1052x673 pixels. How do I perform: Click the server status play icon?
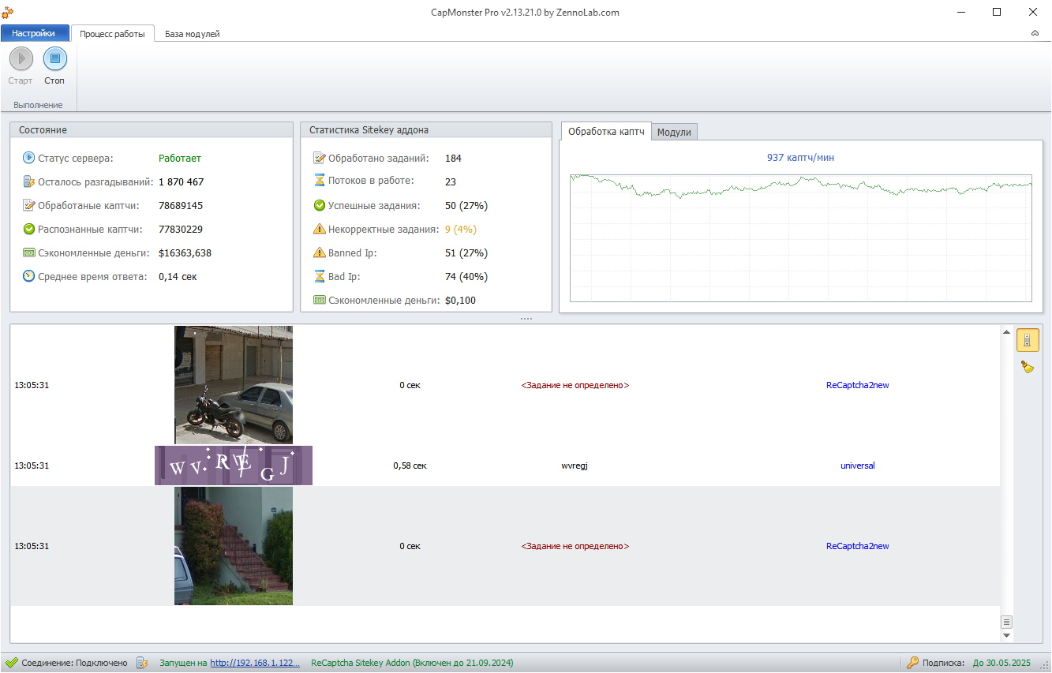29,158
